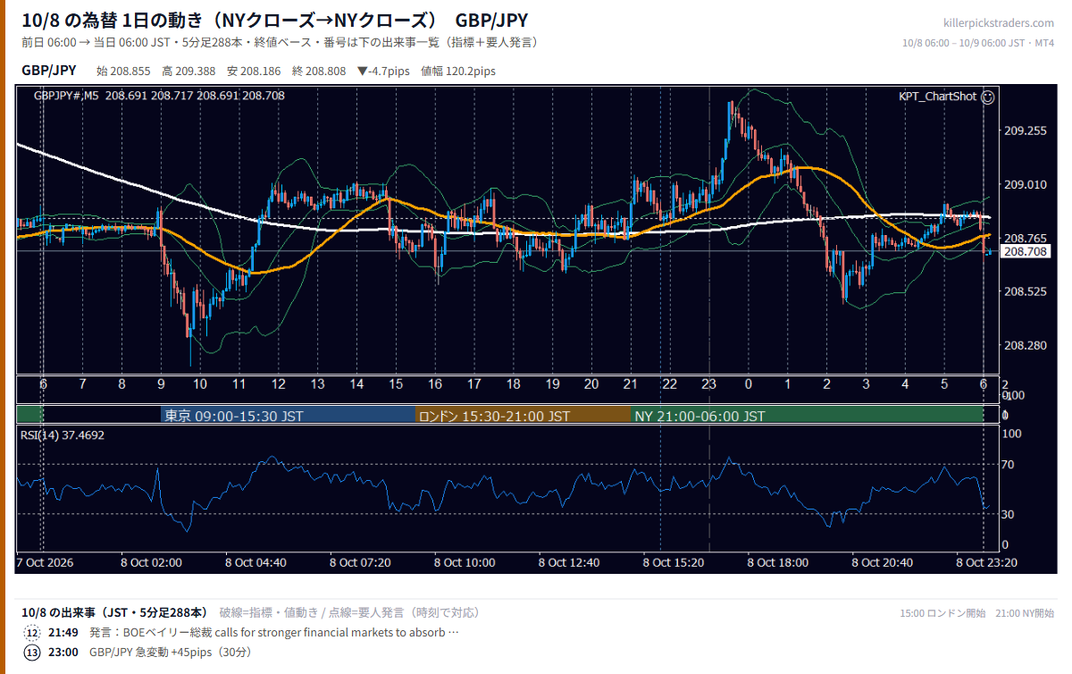Click the '8 Oct 12:40' time axis label
The height and width of the screenshot is (674, 1072).
(x=569, y=562)
